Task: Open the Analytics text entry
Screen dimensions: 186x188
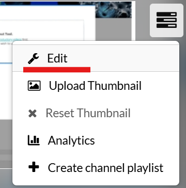Action: click(x=71, y=140)
